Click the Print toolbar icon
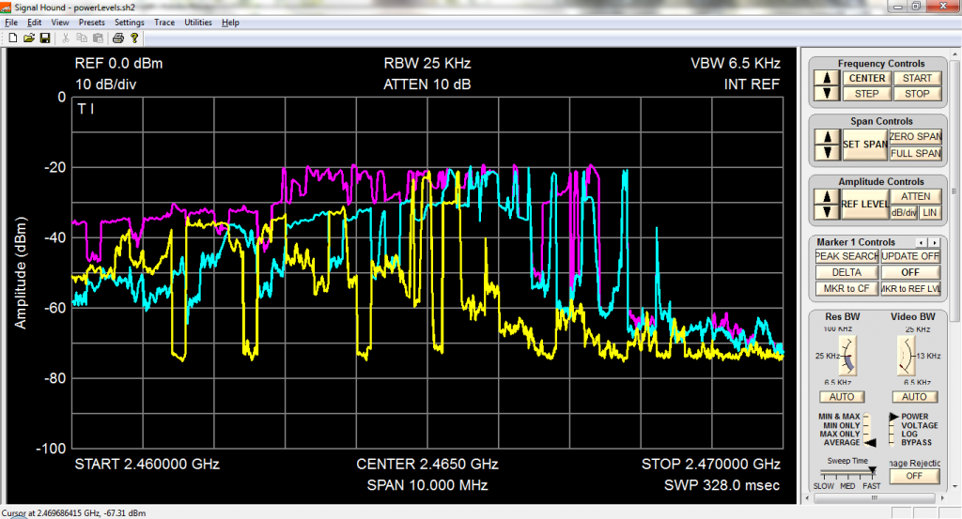 coord(118,38)
